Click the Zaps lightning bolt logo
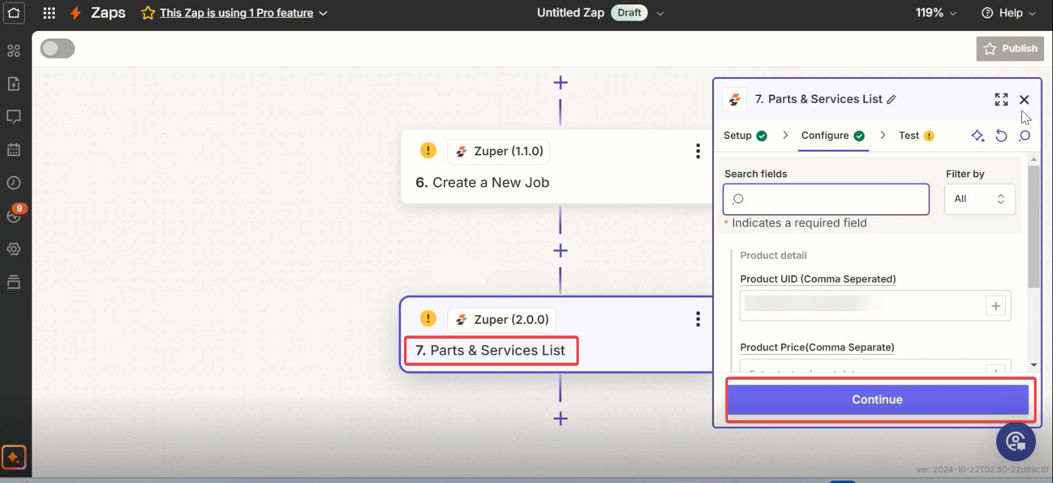 pyautogui.click(x=76, y=13)
